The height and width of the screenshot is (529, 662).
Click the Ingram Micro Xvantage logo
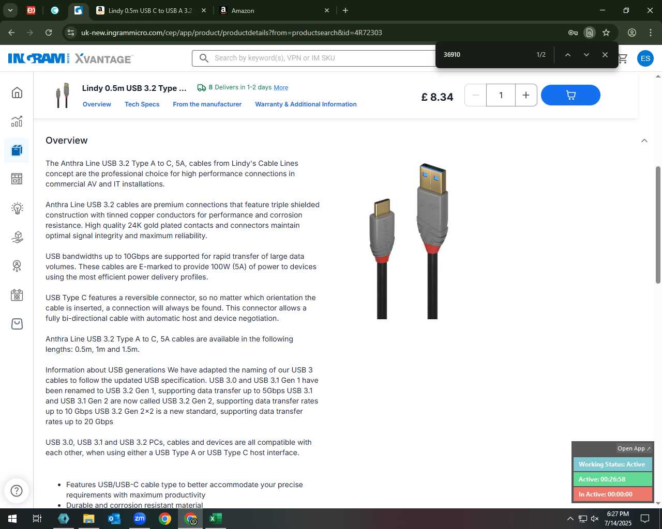[70, 58]
